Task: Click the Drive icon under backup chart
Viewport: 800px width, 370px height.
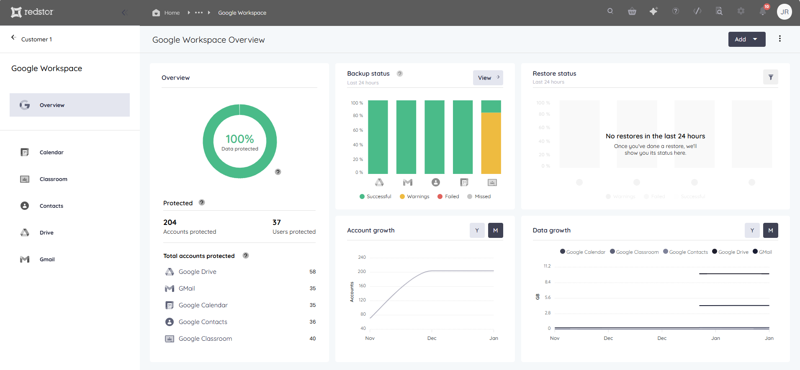Action: [x=379, y=182]
